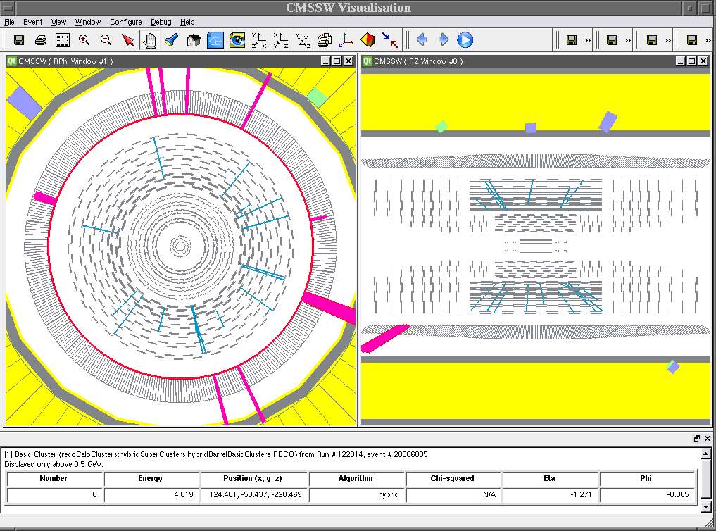Click the Print icon in the toolbar
716x531 pixels.
pyautogui.click(x=41, y=40)
